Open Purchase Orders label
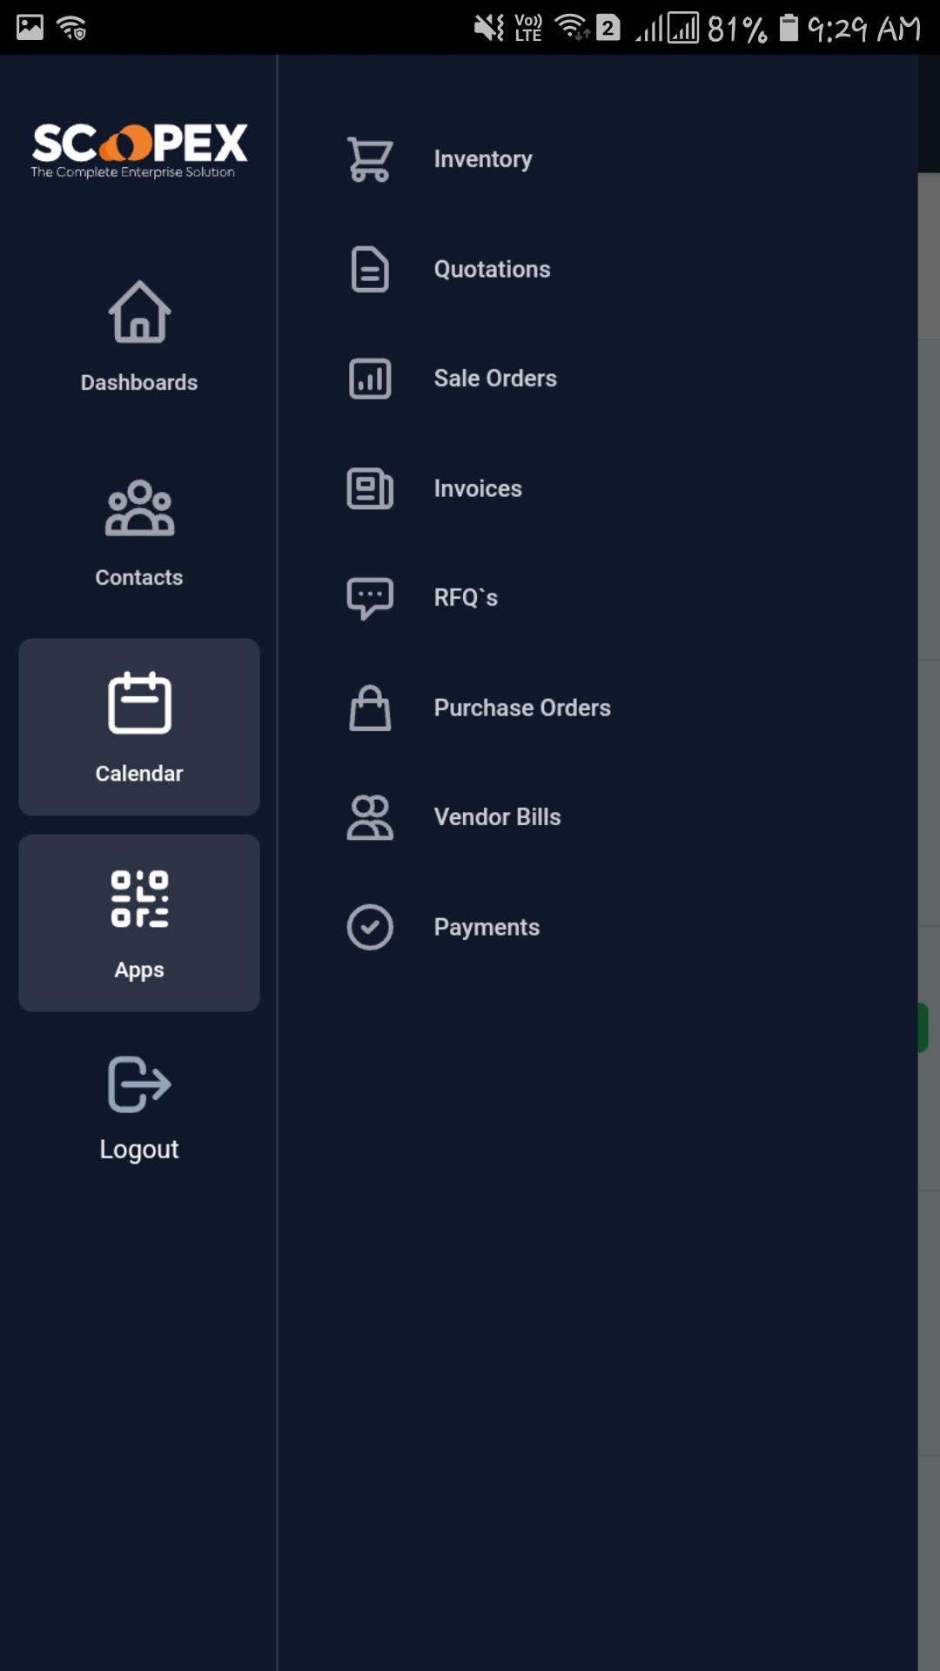Image resolution: width=940 pixels, height=1671 pixels. 522,708
